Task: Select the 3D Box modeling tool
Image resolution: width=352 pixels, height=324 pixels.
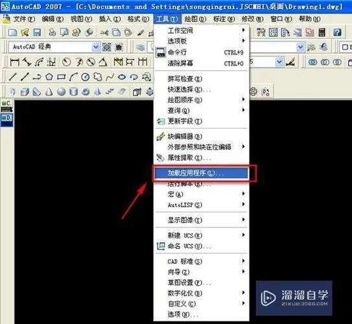Action: pos(25,92)
